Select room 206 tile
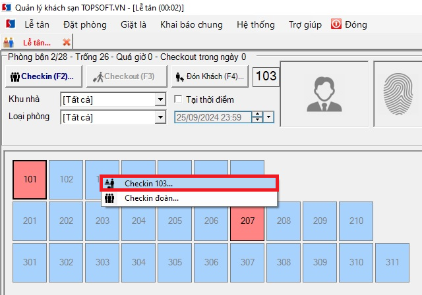The image size is (422, 295). coord(211,221)
